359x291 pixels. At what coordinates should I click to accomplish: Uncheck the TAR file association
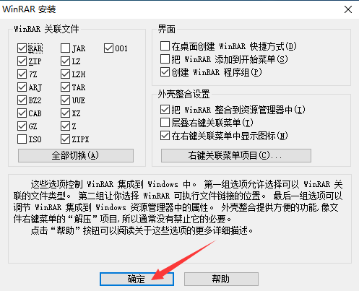[x=65, y=87]
